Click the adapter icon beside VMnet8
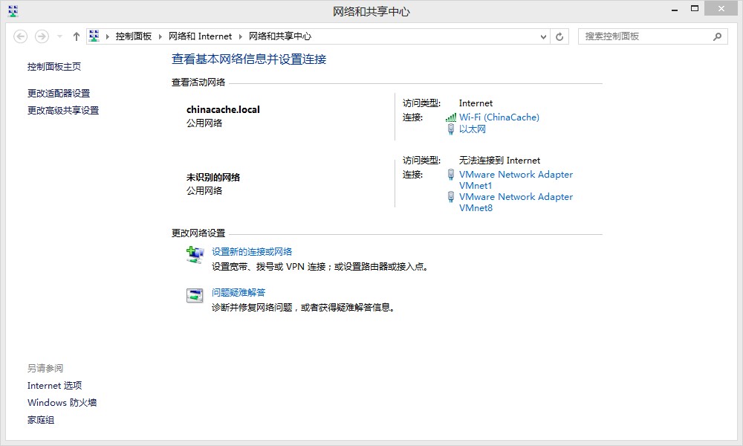The height and width of the screenshot is (446, 743). tap(451, 198)
